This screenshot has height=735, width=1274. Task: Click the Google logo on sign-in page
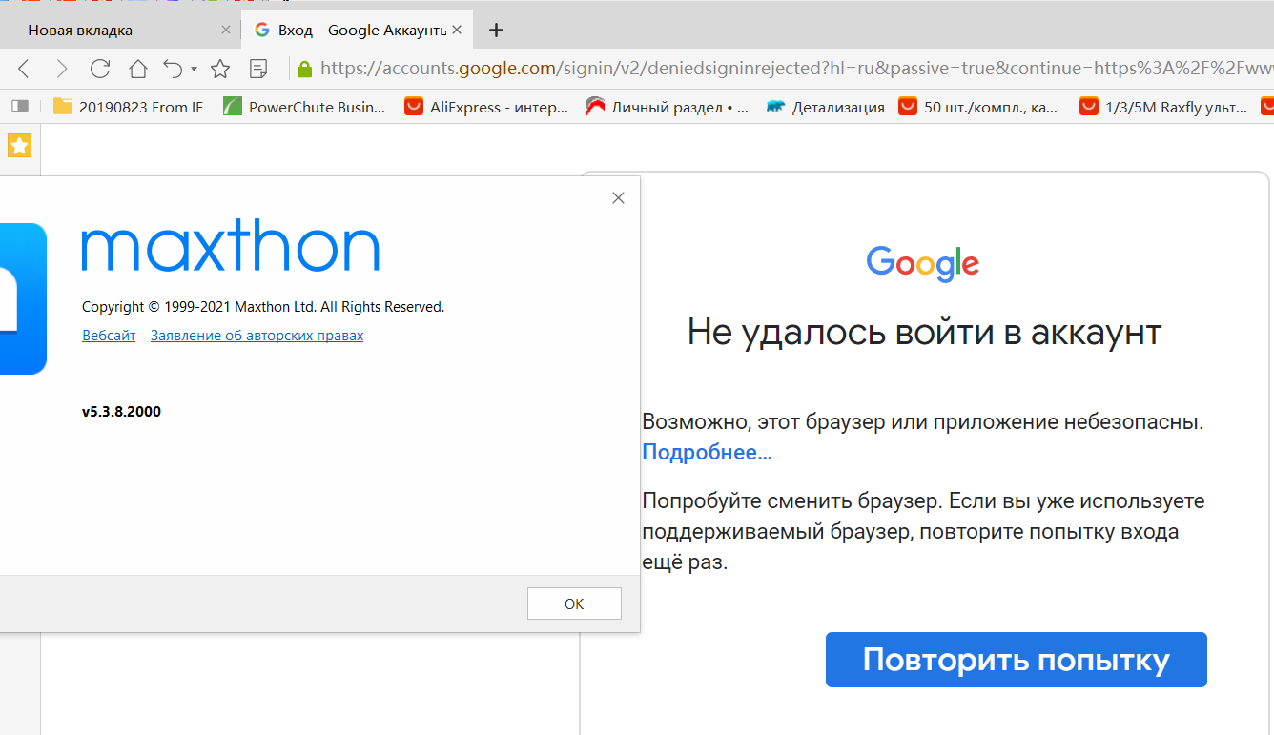pos(923,263)
